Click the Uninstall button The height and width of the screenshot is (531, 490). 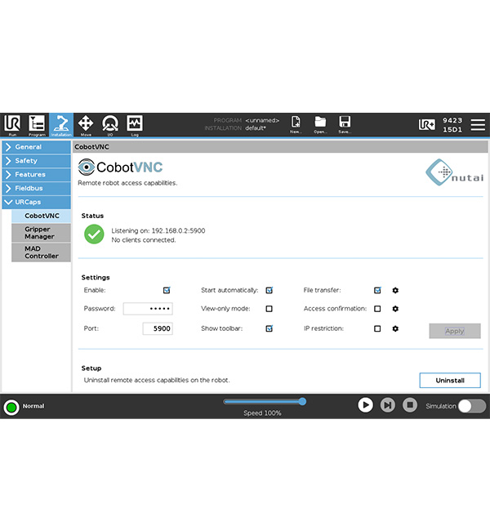[x=450, y=381]
